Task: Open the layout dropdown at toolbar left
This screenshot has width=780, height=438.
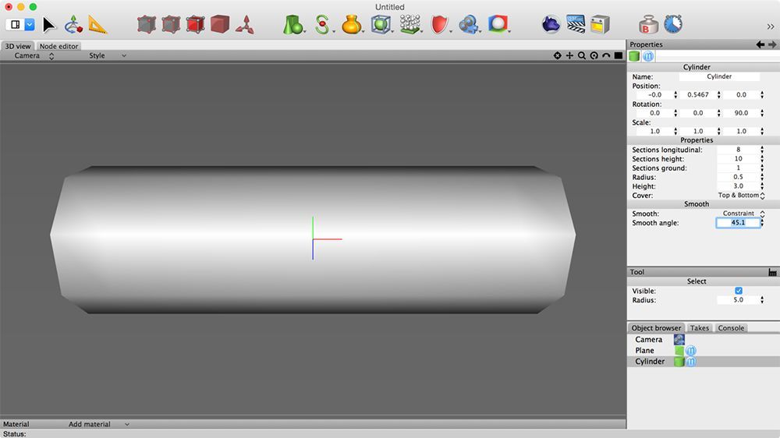Action: click(30, 24)
